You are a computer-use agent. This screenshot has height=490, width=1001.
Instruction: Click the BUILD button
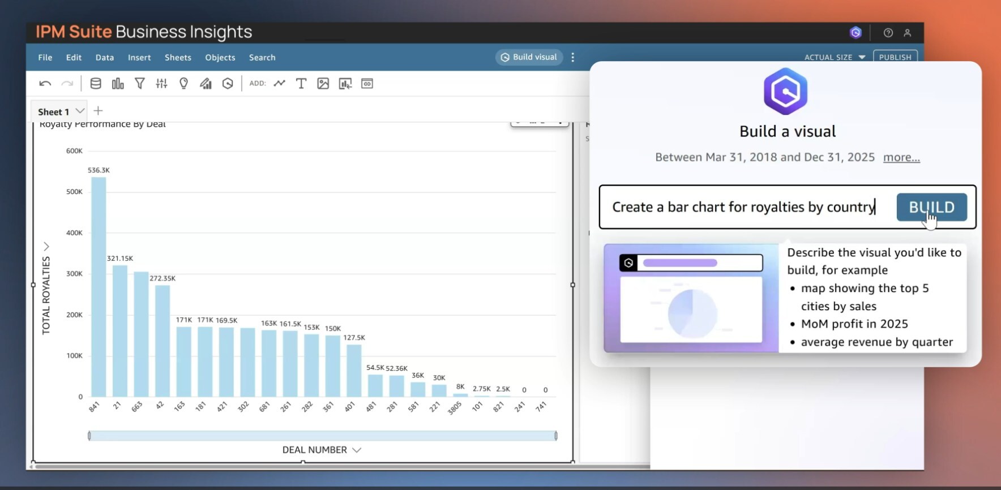(x=931, y=207)
